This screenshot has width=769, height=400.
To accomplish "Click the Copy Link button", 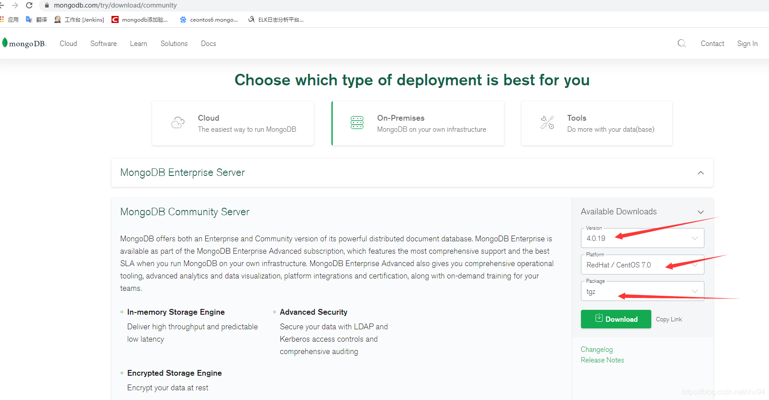I will click(669, 319).
